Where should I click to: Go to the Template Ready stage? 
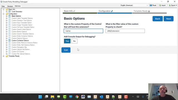[149, 11]
